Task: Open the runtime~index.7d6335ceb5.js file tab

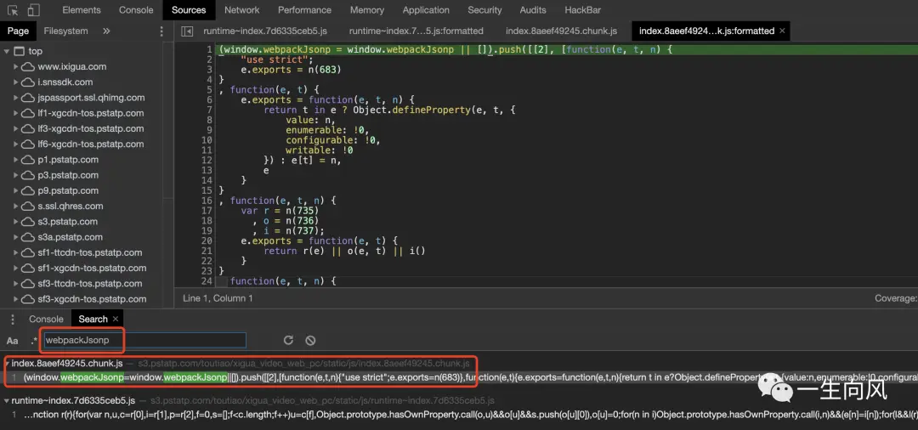Action: click(x=265, y=31)
